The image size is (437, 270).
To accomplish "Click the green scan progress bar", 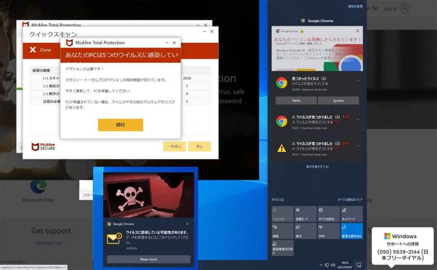I will click(19, 89).
